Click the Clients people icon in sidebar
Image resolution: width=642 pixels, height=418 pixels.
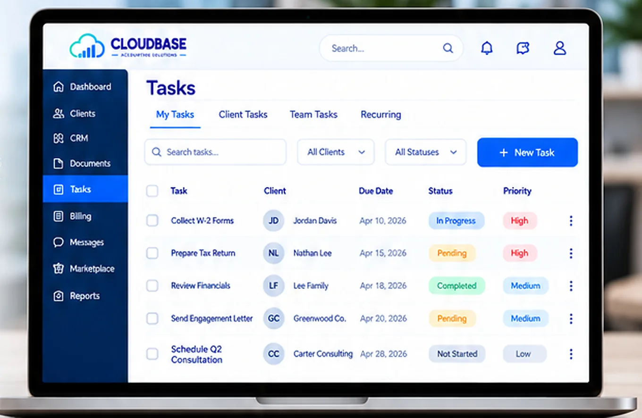pos(59,113)
